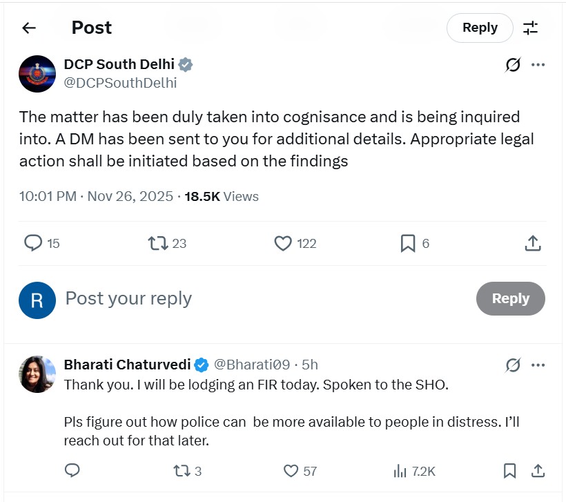The height and width of the screenshot is (502, 566).
Task: Open DCP South Delhi profile picture
Action: pyautogui.click(x=37, y=74)
